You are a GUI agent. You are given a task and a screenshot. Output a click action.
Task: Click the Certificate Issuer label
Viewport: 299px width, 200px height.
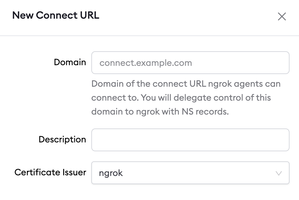tap(50, 172)
